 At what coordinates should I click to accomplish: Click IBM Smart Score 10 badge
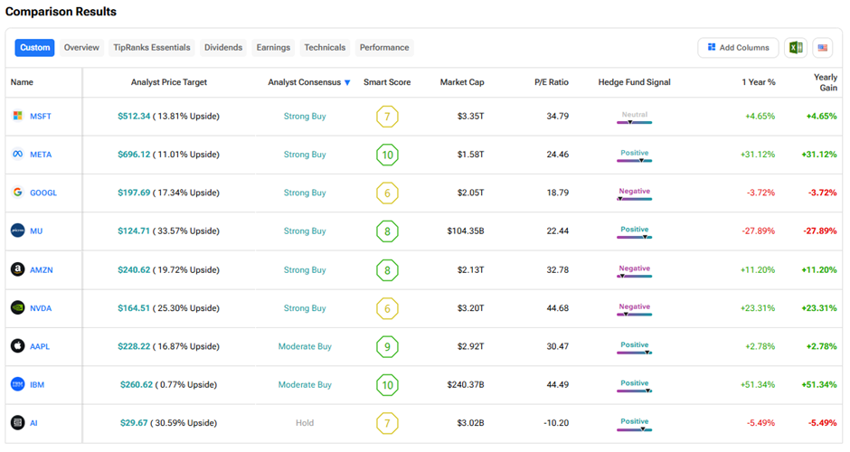point(387,385)
